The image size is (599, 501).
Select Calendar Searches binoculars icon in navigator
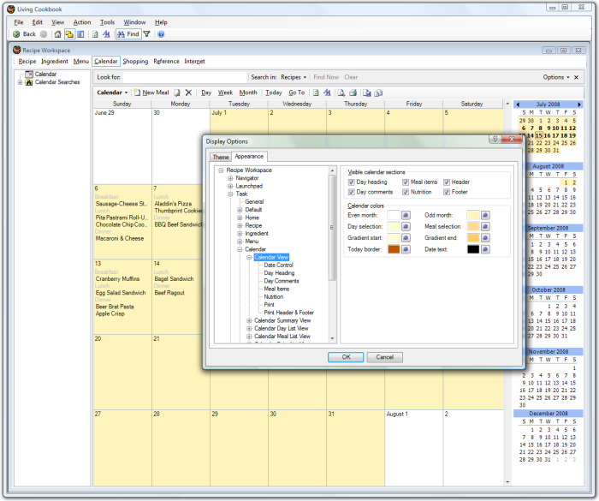[x=28, y=82]
